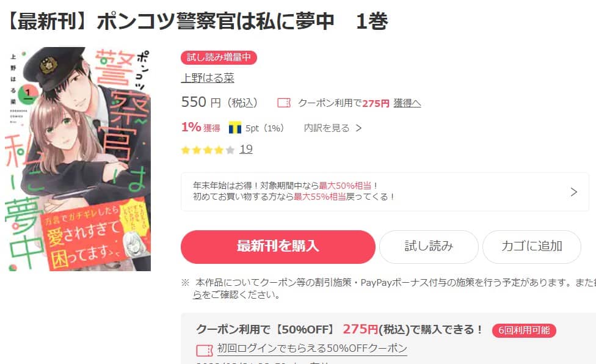Open 内訳を見る point breakdown chevron
The height and width of the screenshot is (364, 596).
coord(358,128)
